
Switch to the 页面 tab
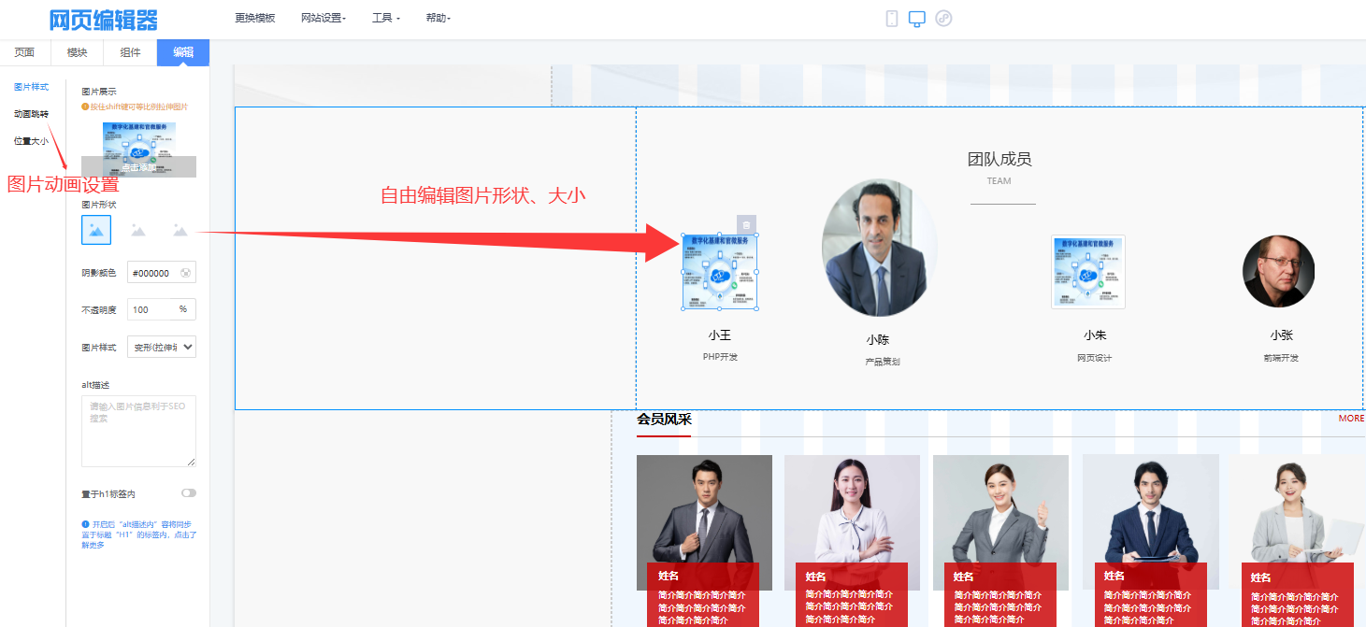(x=25, y=52)
